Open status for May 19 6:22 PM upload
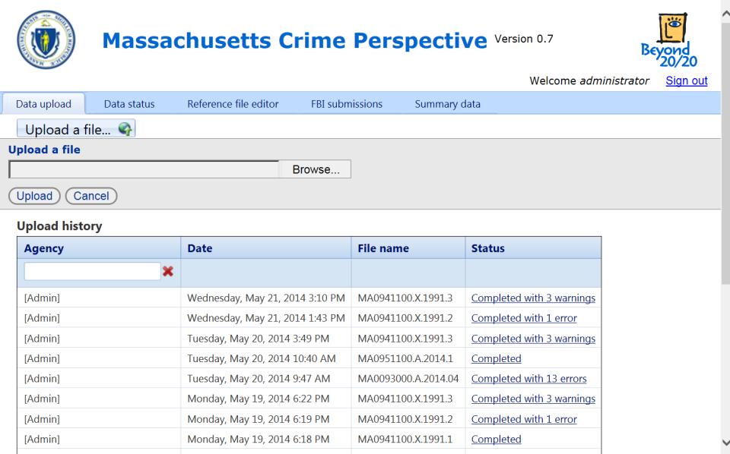Screen dimensions: 730x454 pos(533,399)
